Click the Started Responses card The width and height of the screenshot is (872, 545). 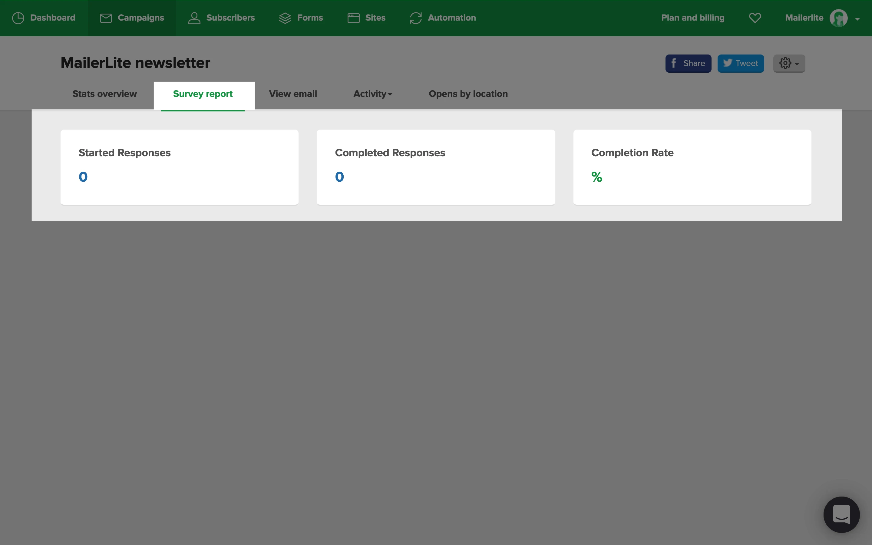click(179, 167)
